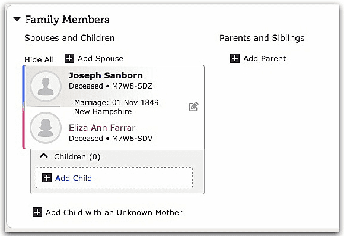Click the Add Spouse plus icon

69,58
